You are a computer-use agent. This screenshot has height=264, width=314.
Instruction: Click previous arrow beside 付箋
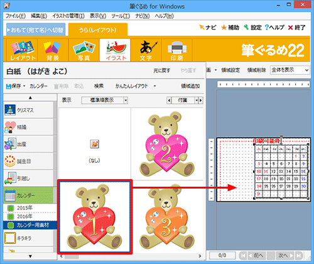[169, 101]
